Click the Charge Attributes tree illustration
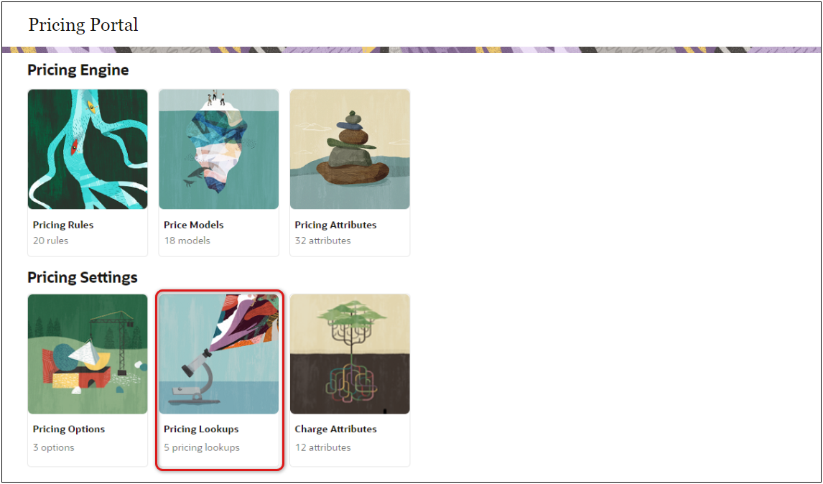The width and height of the screenshot is (823, 484). 350,354
